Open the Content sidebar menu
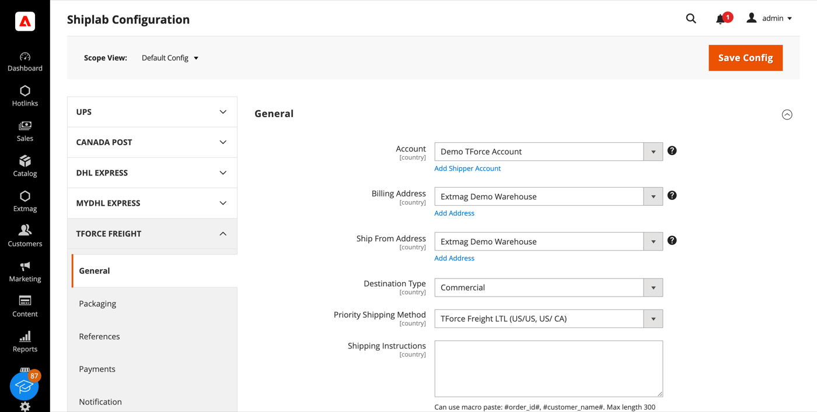 click(25, 307)
